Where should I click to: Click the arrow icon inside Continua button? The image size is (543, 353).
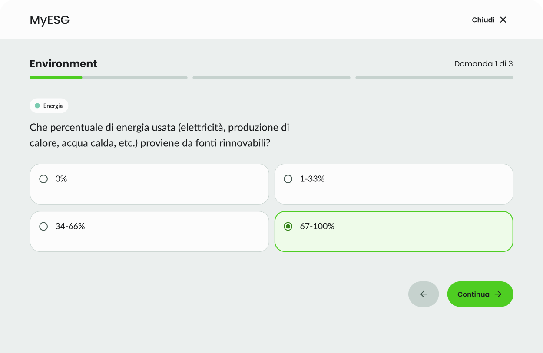pos(497,294)
